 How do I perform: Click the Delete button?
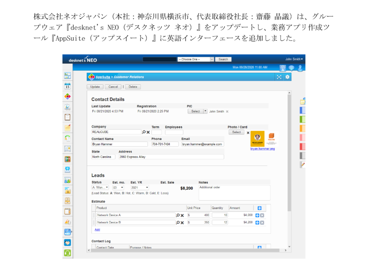tap(133, 87)
